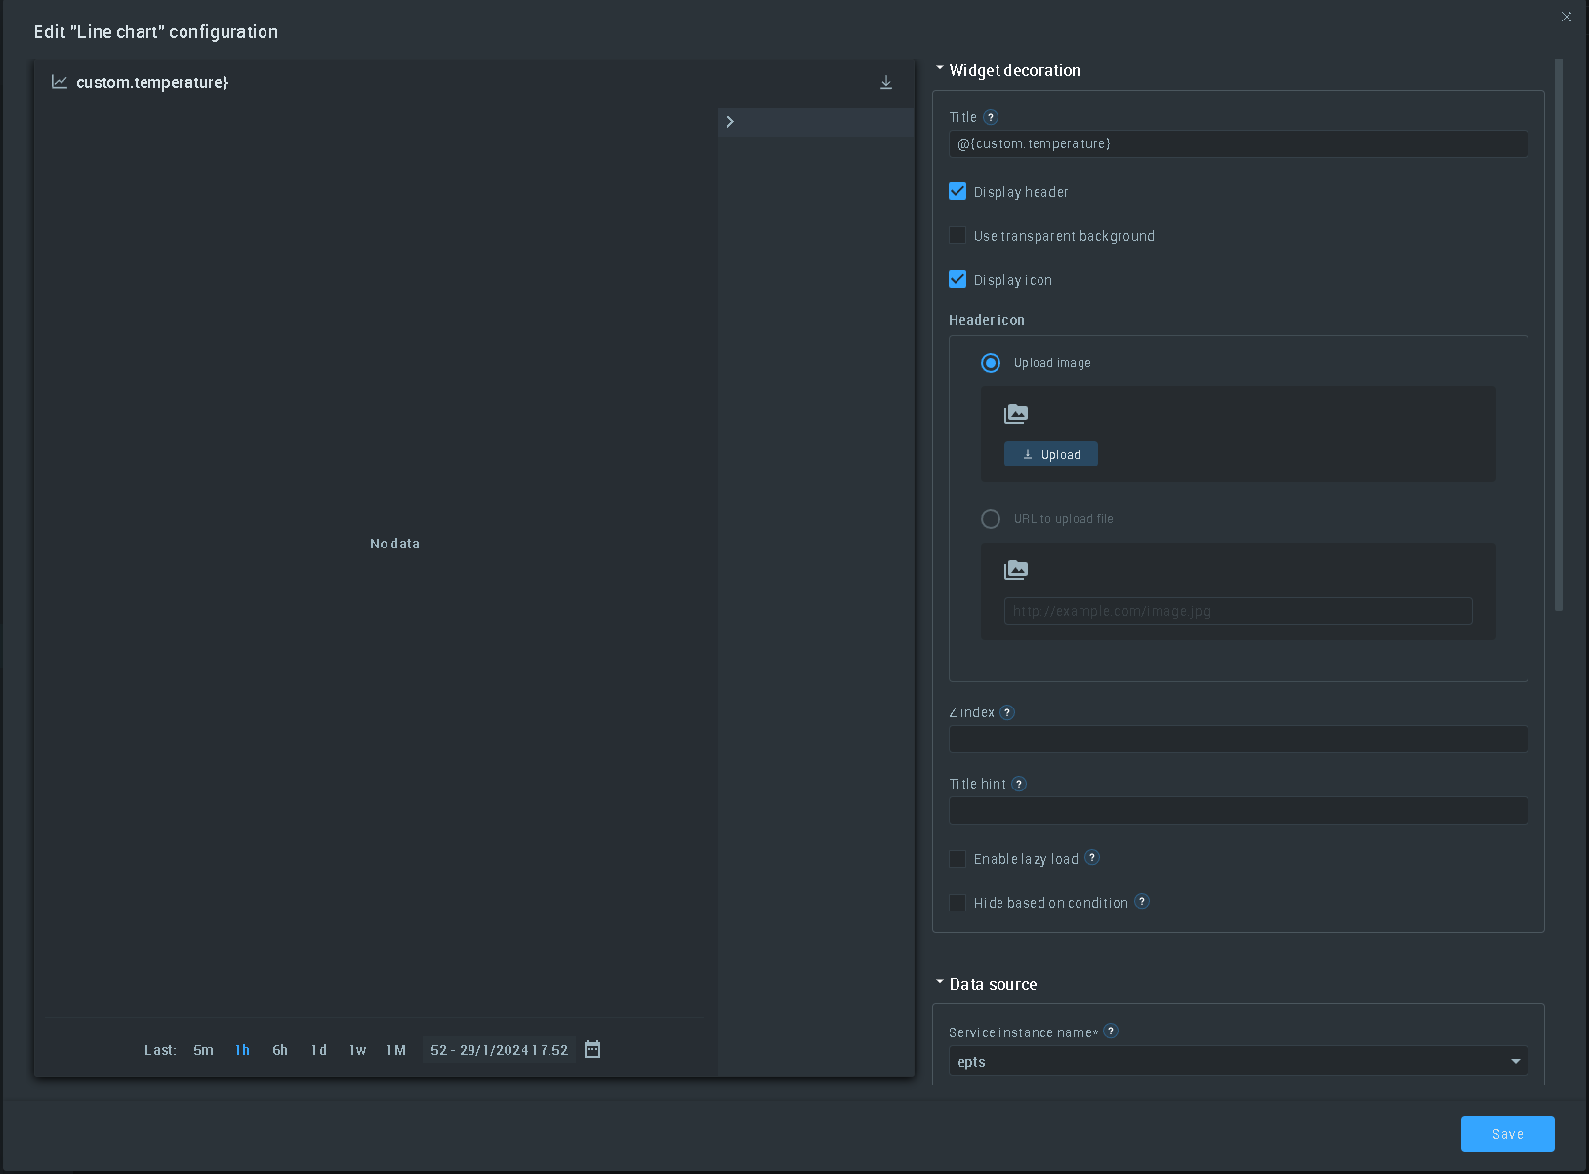This screenshot has height=1174, width=1589.
Task: Open the Hide based on condition help icon
Action: pyautogui.click(x=1142, y=901)
